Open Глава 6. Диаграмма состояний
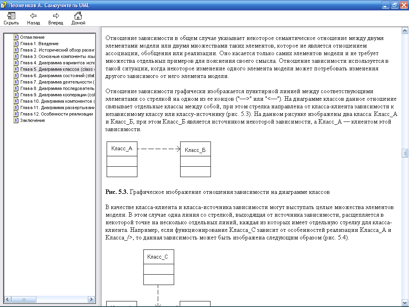This screenshot has height=307, width=409. [58, 76]
